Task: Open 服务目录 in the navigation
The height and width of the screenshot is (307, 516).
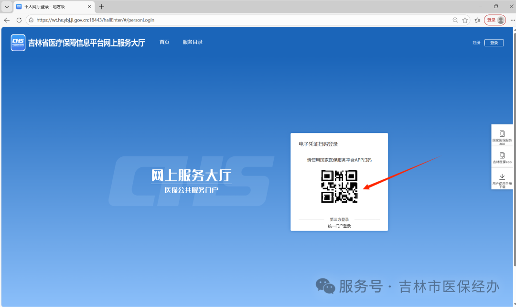Action: (193, 42)
